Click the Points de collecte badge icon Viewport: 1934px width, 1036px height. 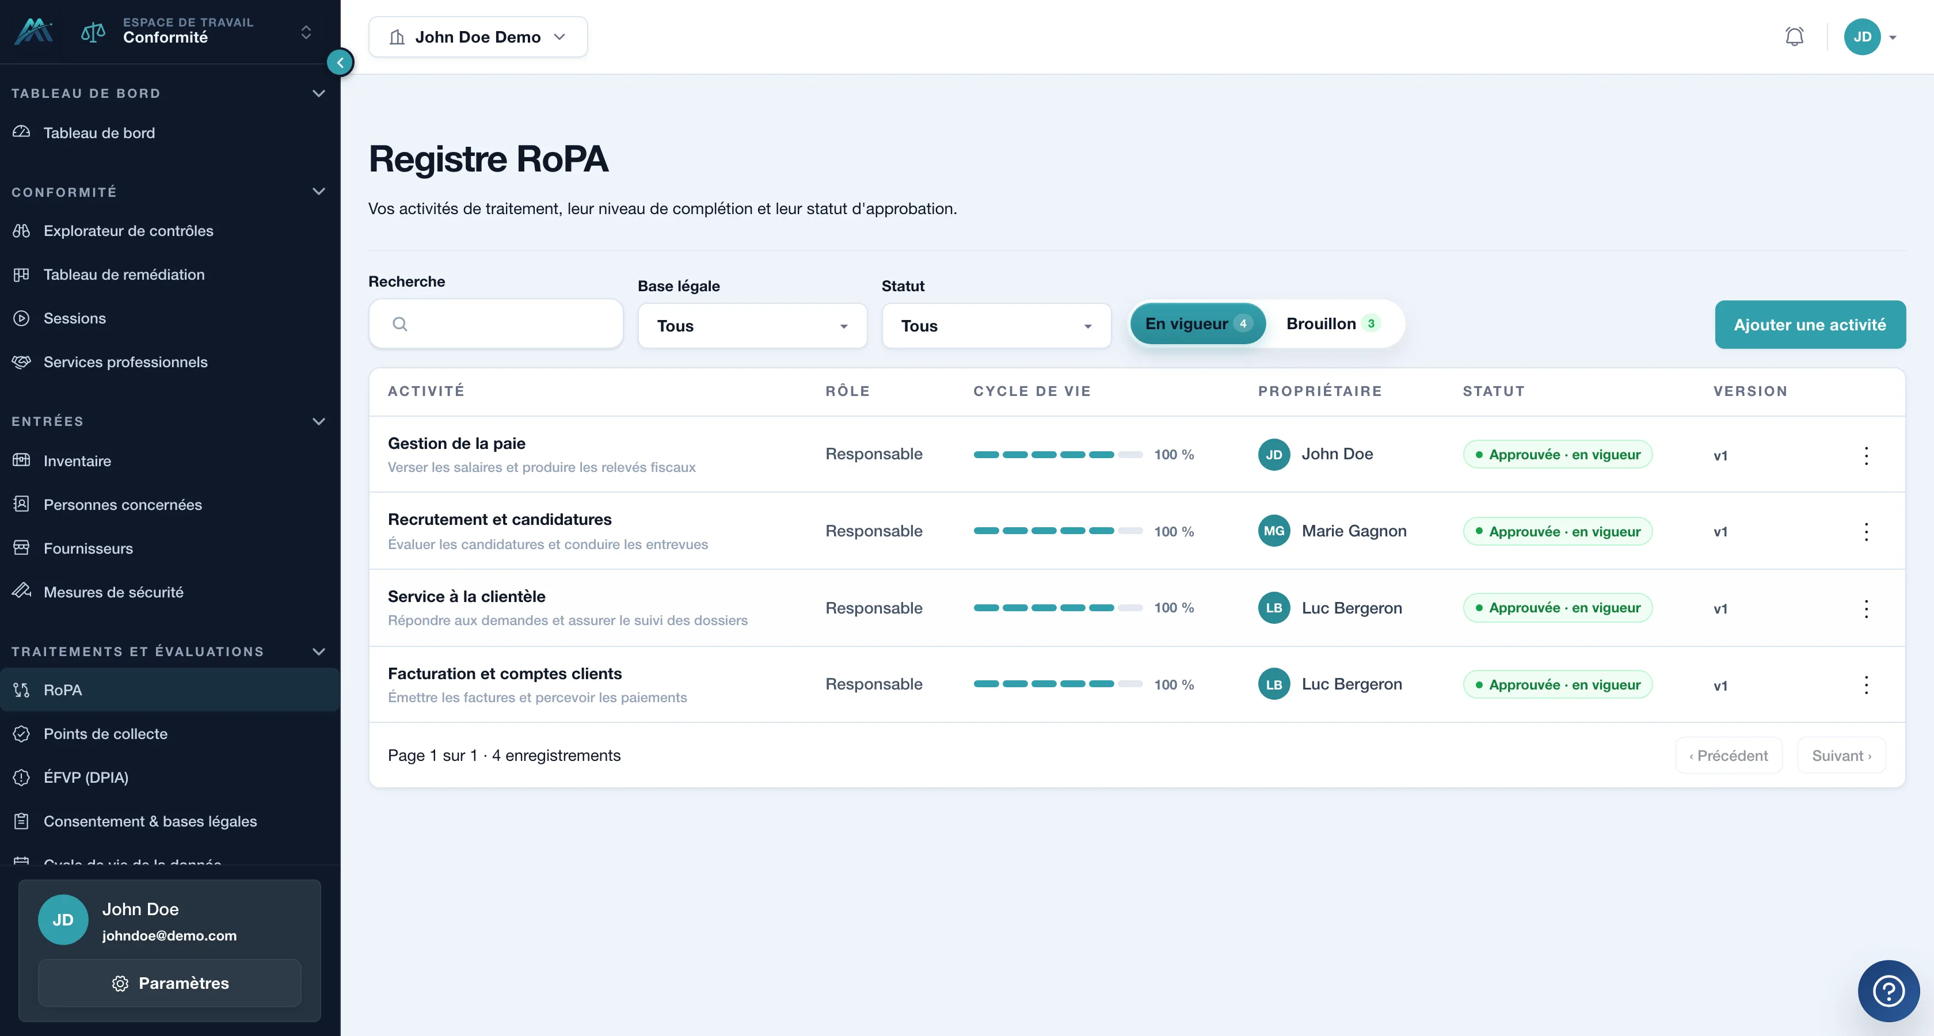tap(22, 733)
